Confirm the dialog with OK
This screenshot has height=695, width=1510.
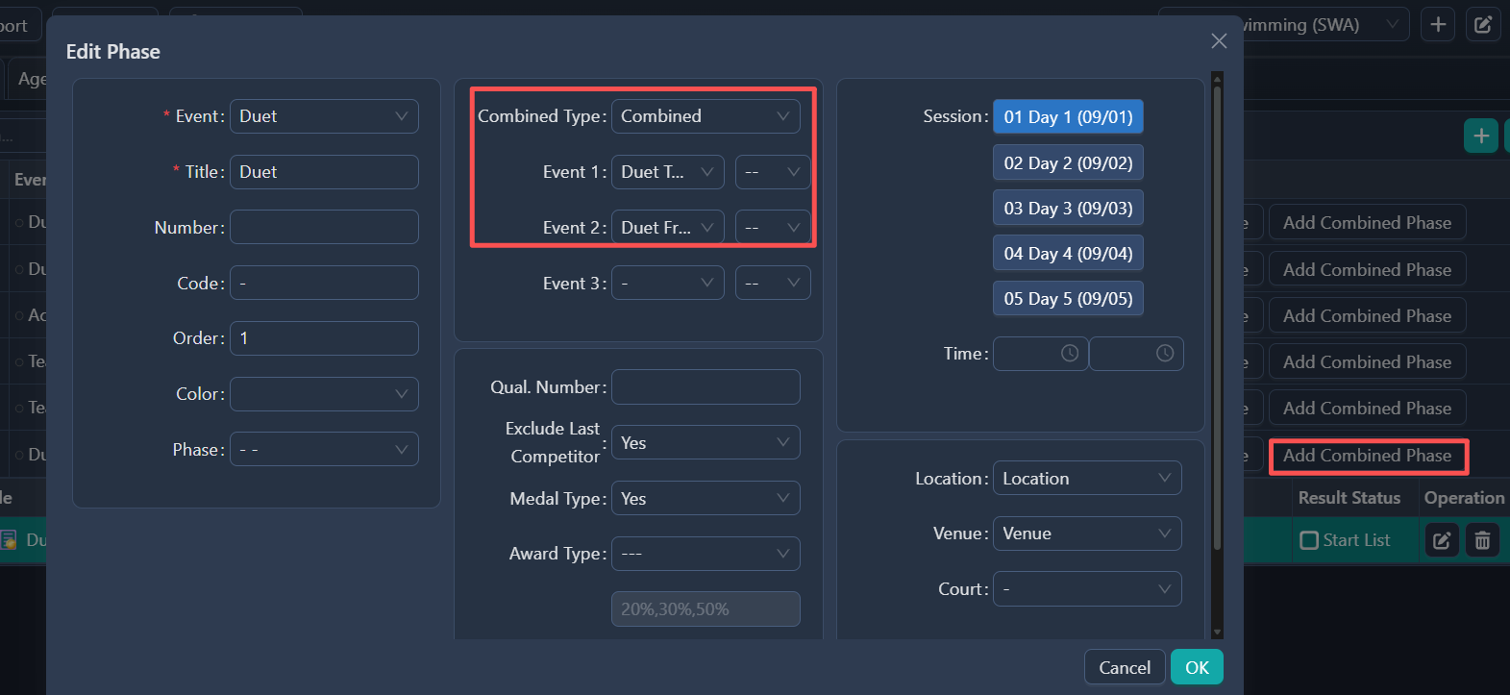pyautogui.click(x=1197, y=667)
